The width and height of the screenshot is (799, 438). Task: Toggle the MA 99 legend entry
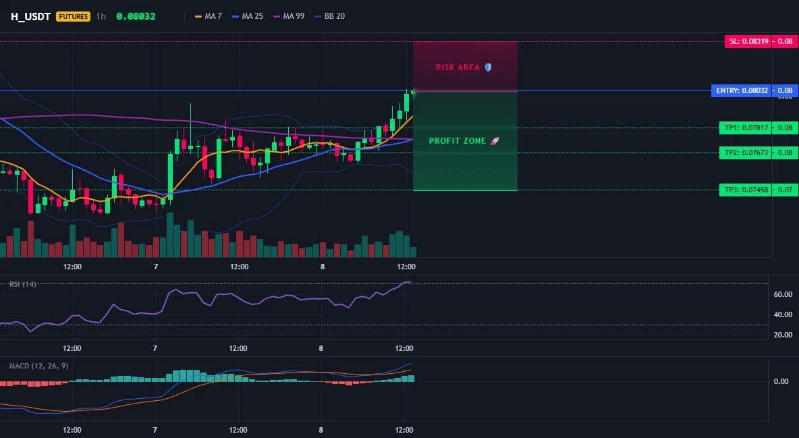[289, 16]
